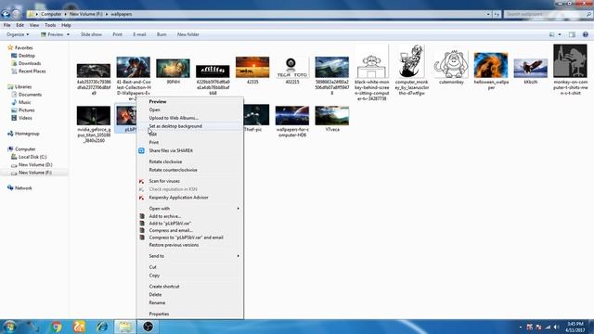Select Homegroup in the navigation pane
594x334 pixels.
pyautogui.click(x=27, y=134)
